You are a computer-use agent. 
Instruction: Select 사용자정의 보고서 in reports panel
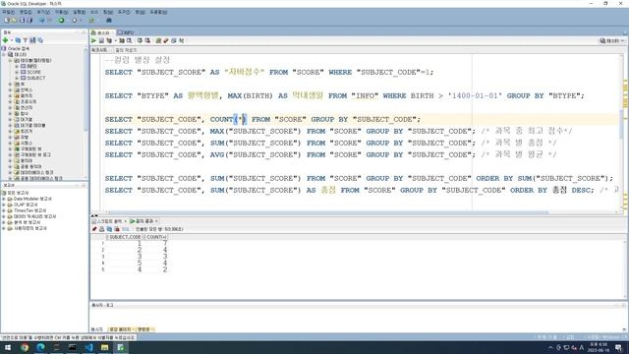pyautogui.click(x=30, y=228)
